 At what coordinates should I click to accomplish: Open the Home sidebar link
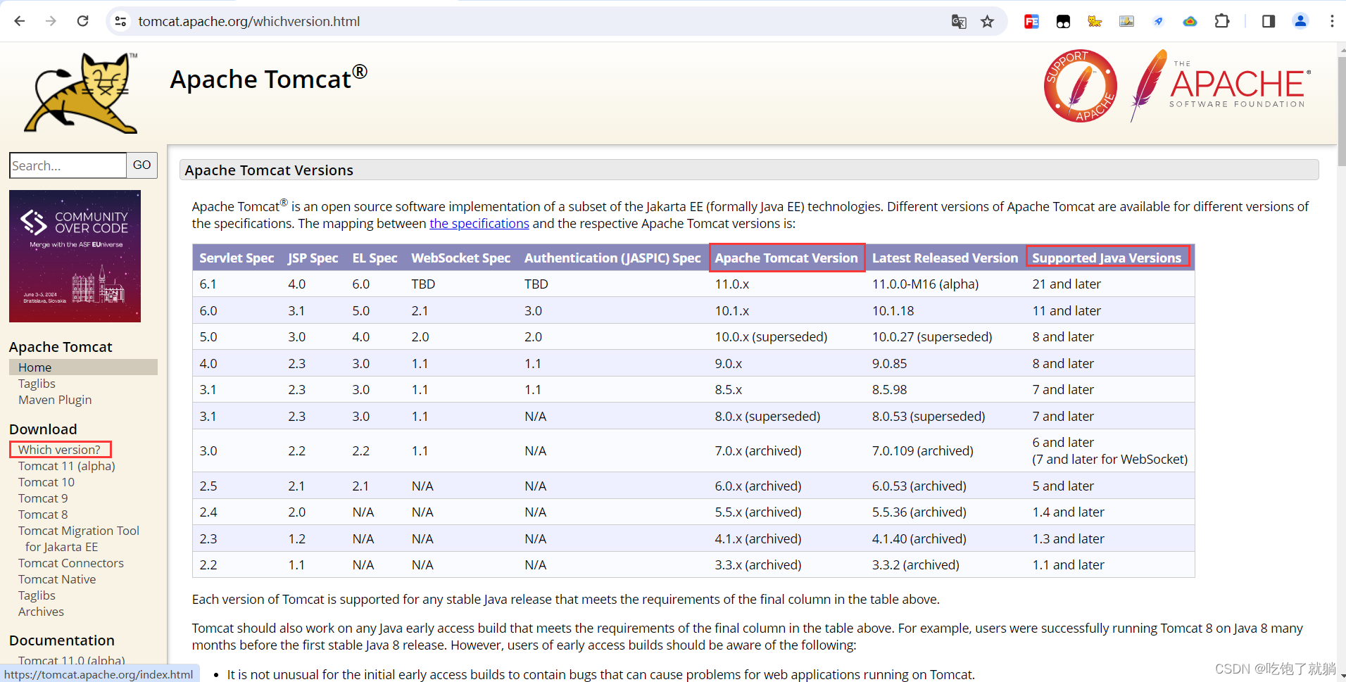coord(35,367)
